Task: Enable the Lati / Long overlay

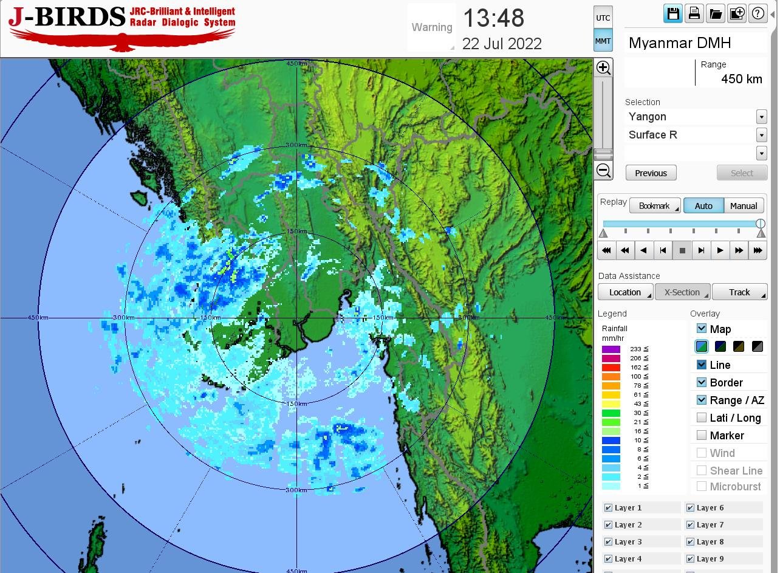Action: (x=702, y=417)
